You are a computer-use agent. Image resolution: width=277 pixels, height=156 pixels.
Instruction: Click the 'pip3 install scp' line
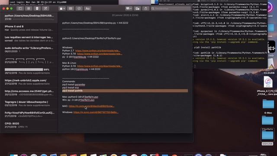click(x=71, y=88)
